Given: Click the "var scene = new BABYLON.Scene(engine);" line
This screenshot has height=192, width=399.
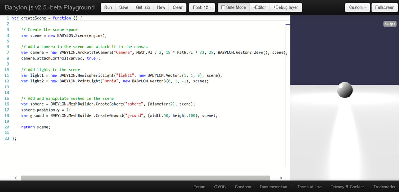Looking at the screenshot, I should [x=64, y=35].
